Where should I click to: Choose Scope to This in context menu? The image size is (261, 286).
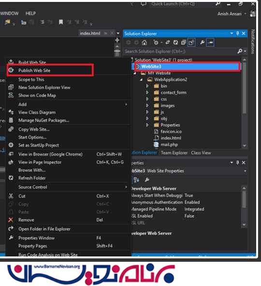pyautogui.click(x=31, y=79)
